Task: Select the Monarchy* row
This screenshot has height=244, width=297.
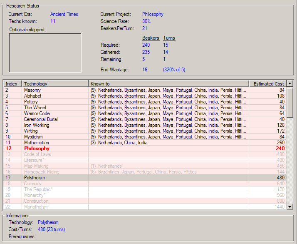Action: click(x=145, y=195)
